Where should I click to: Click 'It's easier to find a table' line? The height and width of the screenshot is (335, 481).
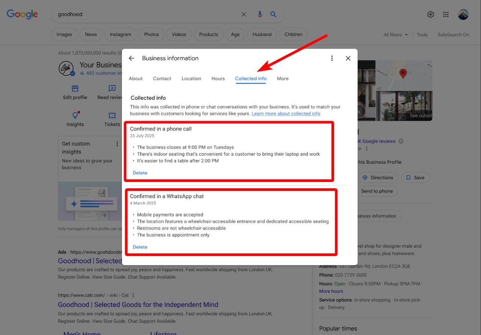pos(178,161)
